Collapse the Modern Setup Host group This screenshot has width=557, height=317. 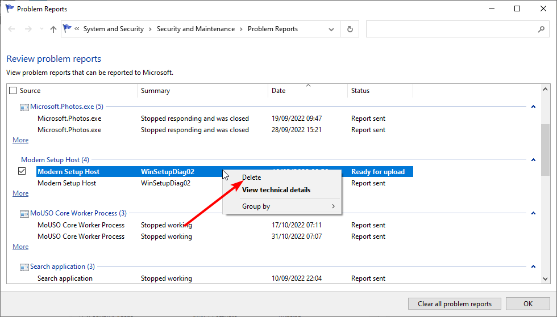click(x=533, y=160)
